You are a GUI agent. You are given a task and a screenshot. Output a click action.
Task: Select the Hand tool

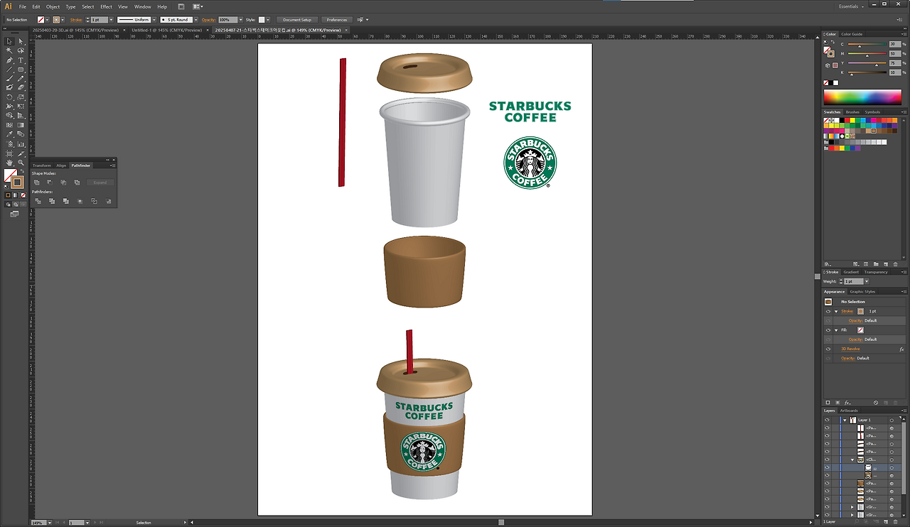tap(9, 163)
